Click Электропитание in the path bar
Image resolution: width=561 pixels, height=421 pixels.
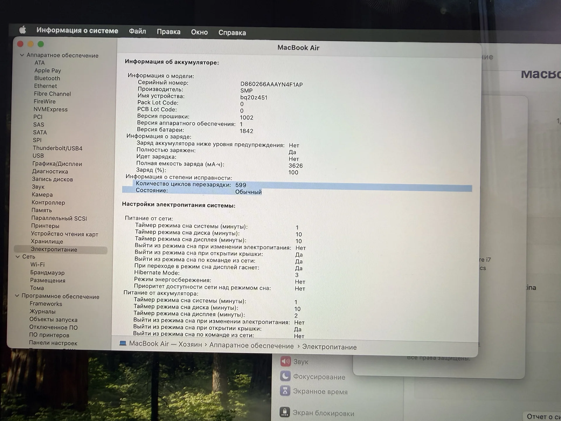(x=329, y=347)
